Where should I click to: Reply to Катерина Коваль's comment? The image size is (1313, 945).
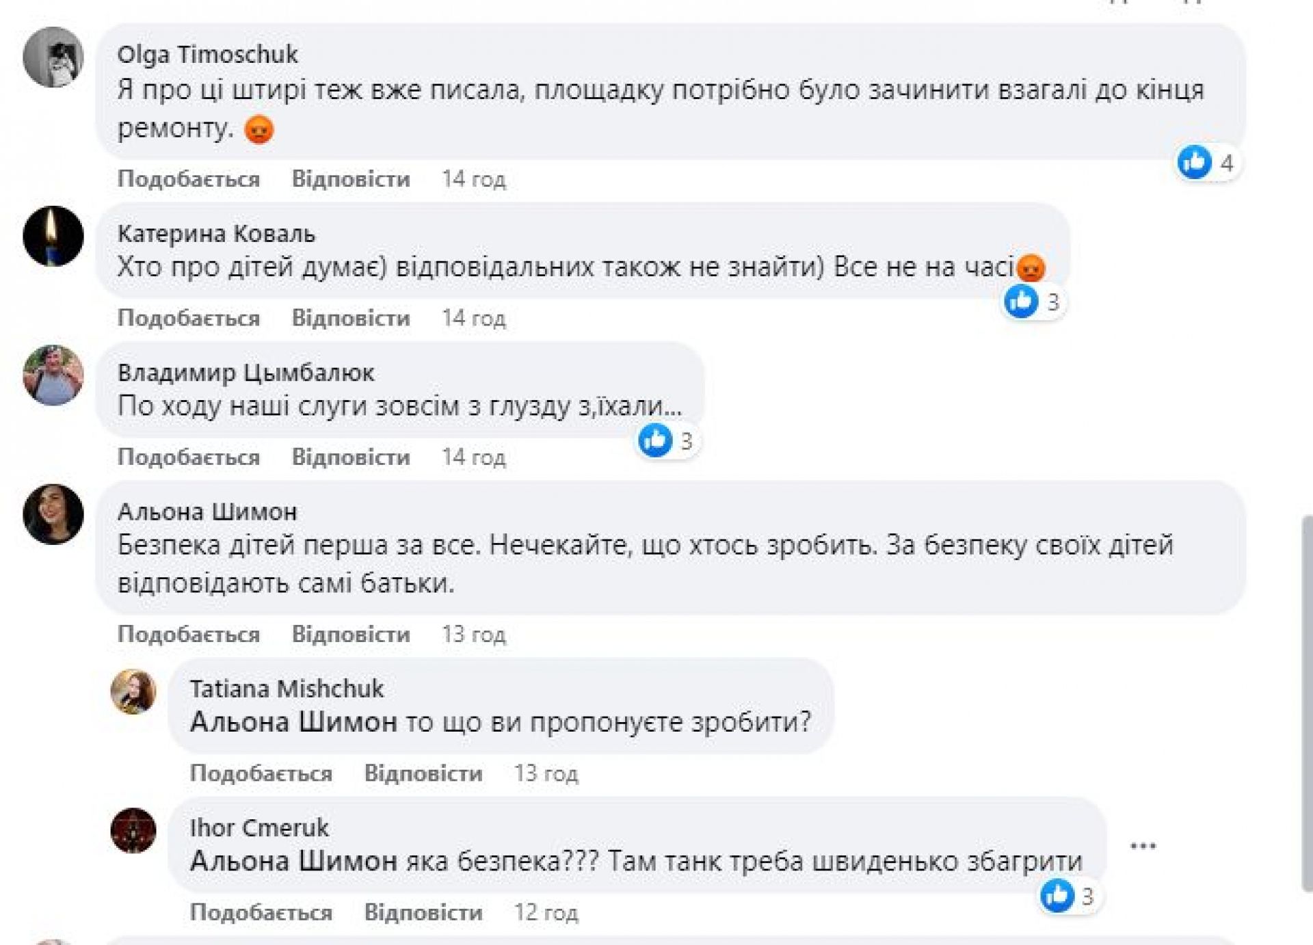point(351,318)
